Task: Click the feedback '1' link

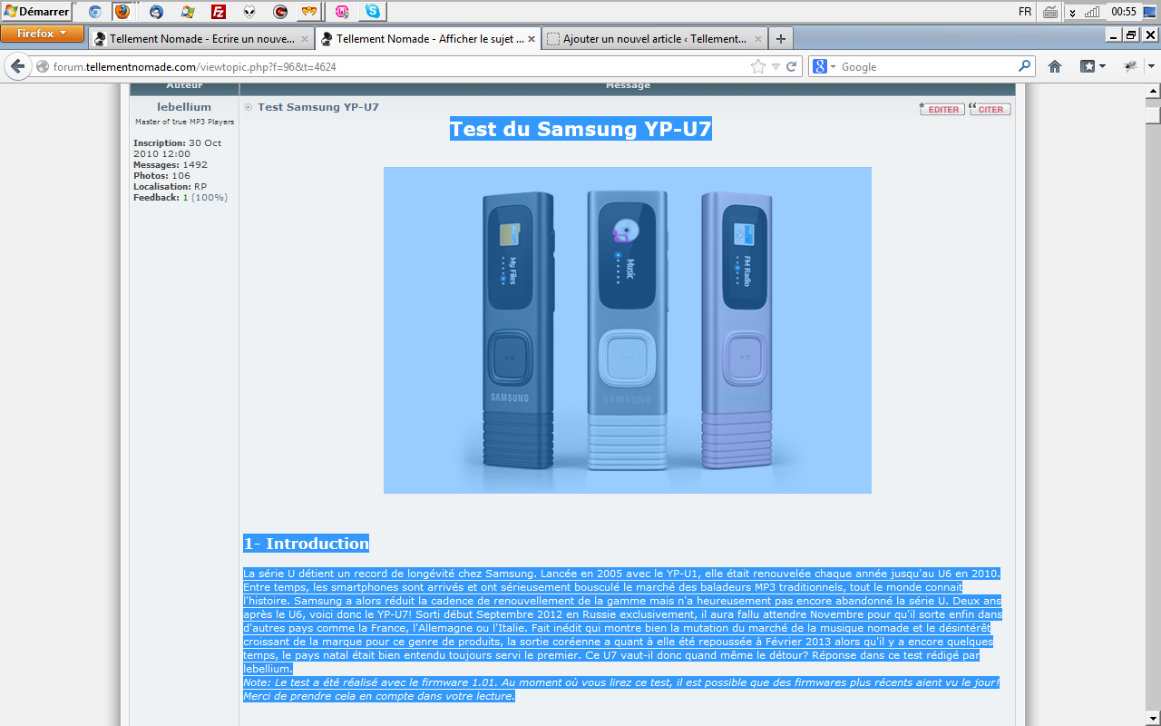Action: pos(185,197)
